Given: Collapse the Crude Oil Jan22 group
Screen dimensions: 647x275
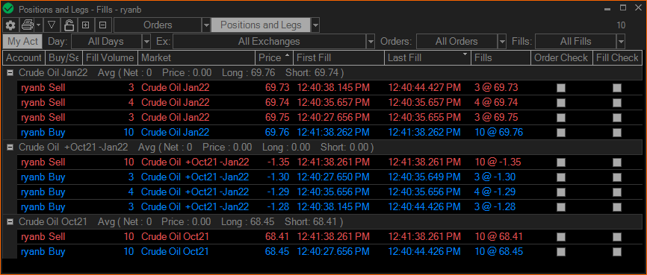Looking at the screenshot, I should [x=10, y=73].
